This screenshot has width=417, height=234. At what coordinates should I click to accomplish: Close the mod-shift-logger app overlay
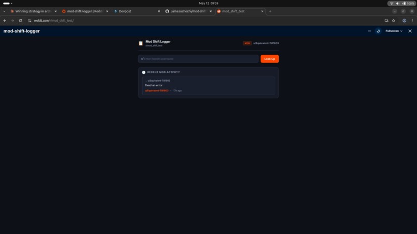click(x=410, y=31)
